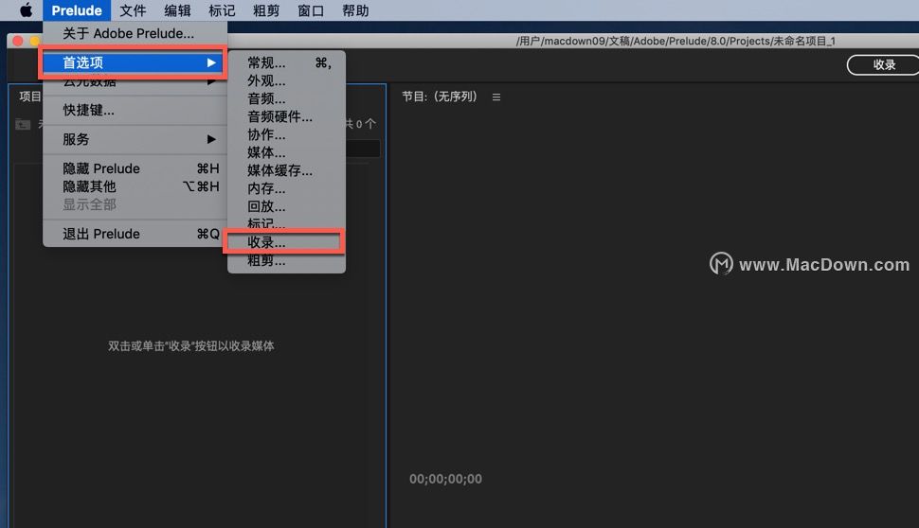Open 常规... preferences
Image resolution: width=919 pixels, height=528 pixels.
tap(287, 62)
